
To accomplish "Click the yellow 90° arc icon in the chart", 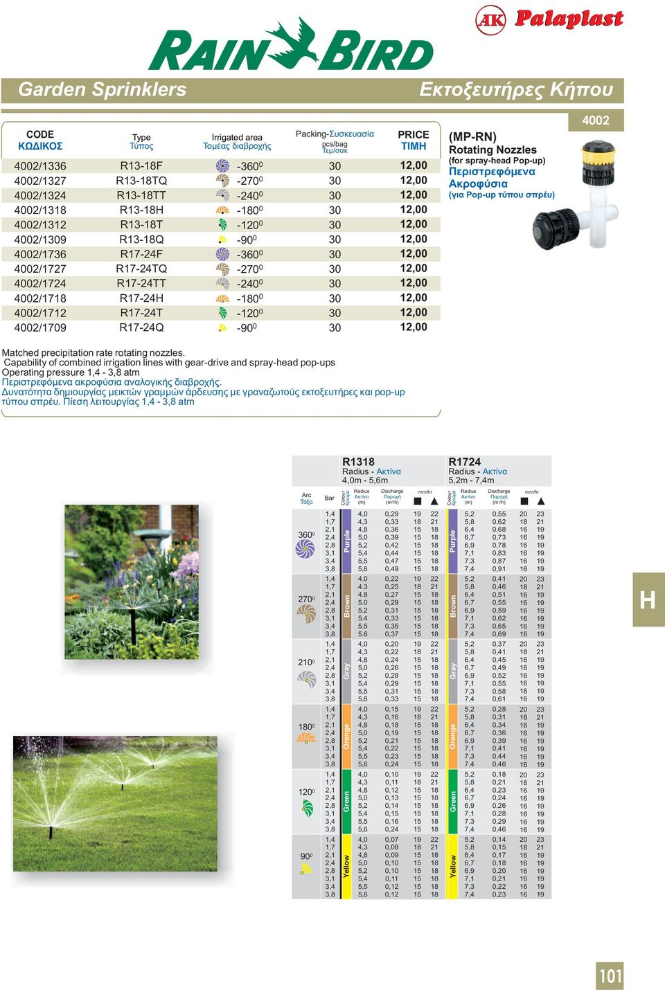I will point(306,869).
